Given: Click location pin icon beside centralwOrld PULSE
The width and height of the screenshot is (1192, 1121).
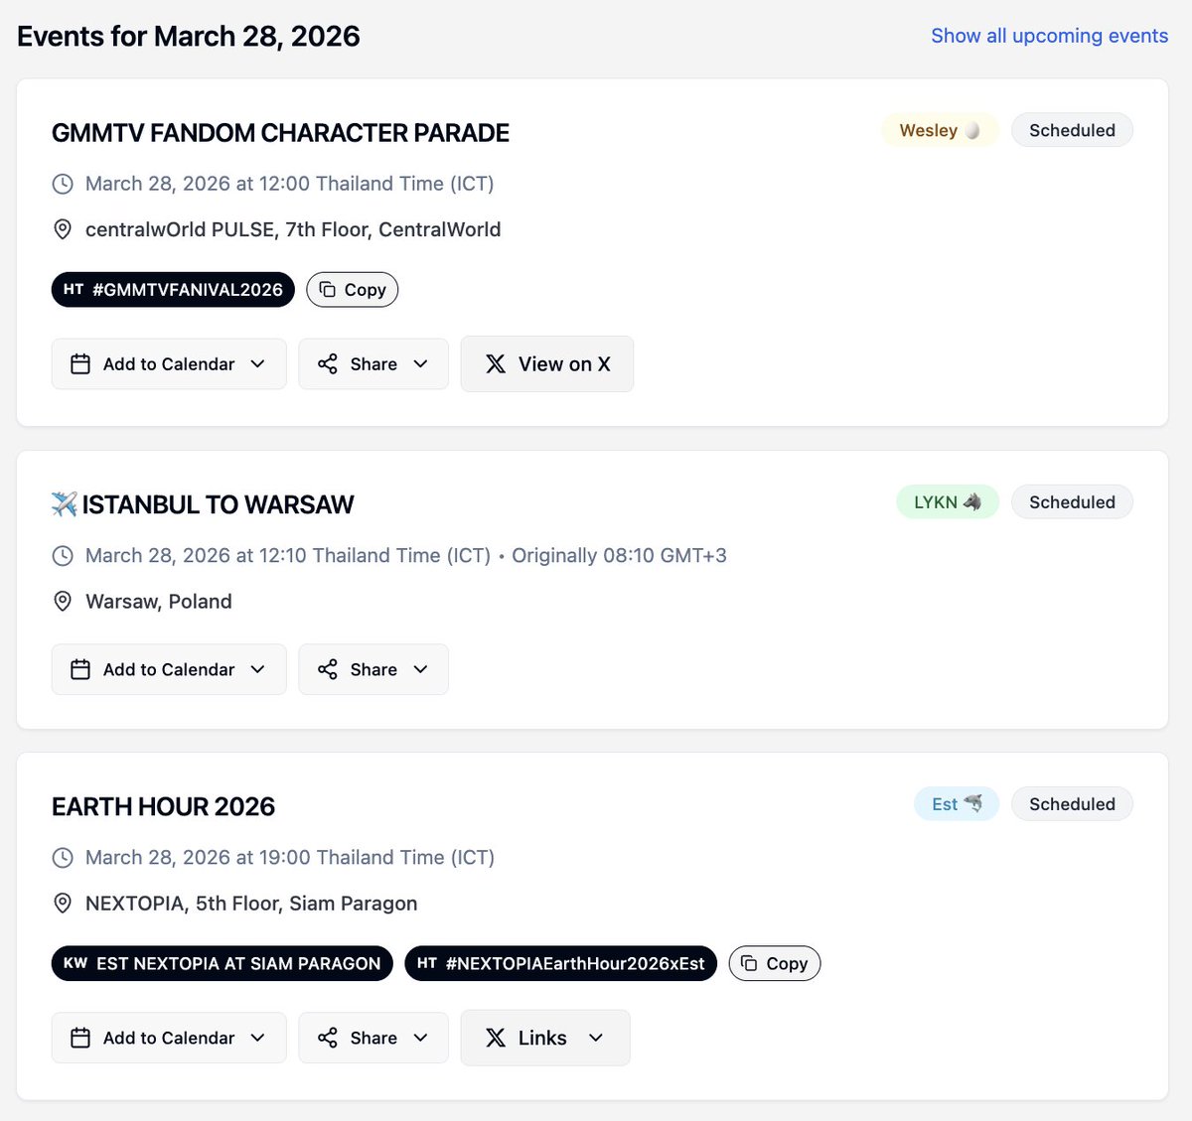Looking at the screenshot, I should 63,229.
